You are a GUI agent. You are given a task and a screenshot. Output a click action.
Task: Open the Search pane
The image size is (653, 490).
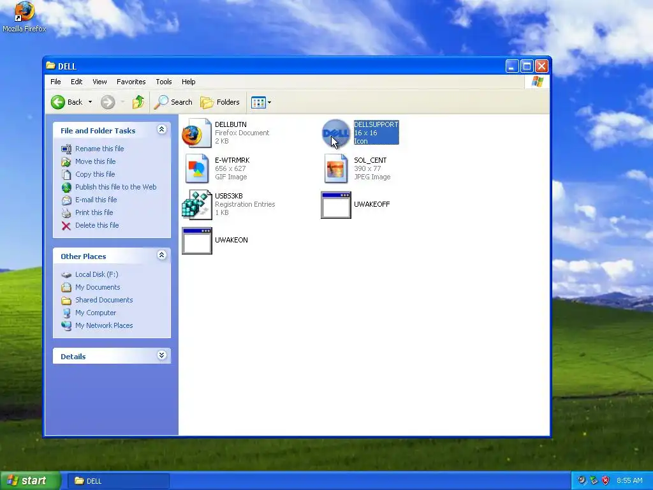[173, 102]
